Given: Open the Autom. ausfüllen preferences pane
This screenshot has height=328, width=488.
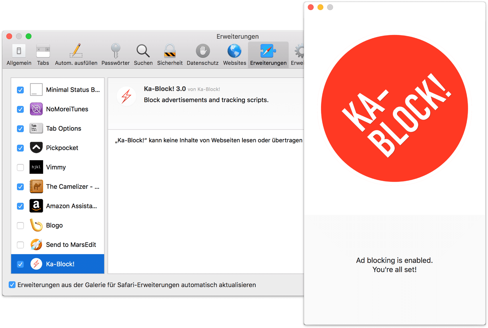Looking at the screenshot, I should 76,55.
